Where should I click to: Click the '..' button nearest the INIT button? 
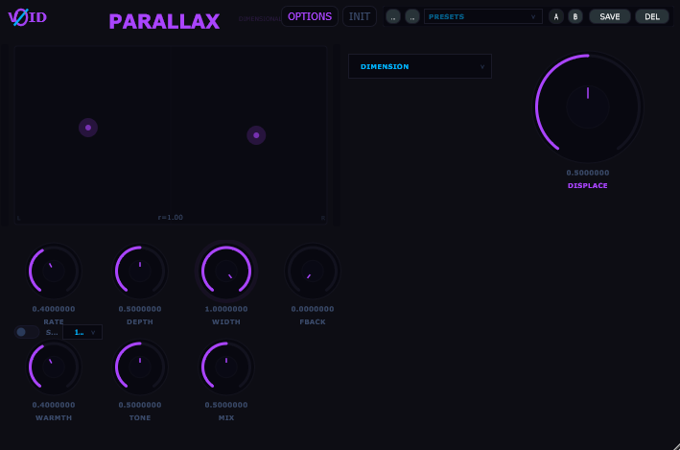click(x=393, y=17)
